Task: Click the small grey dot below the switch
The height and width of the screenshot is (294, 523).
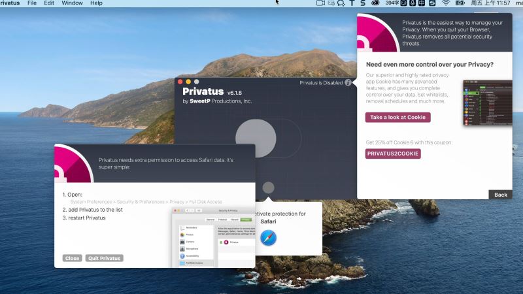Action: click(x=268, y=188)
